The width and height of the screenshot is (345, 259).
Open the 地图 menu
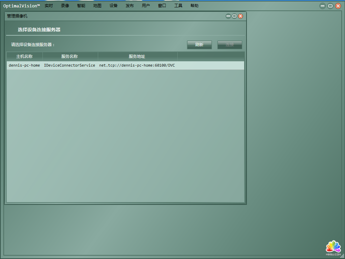point(97,6)
